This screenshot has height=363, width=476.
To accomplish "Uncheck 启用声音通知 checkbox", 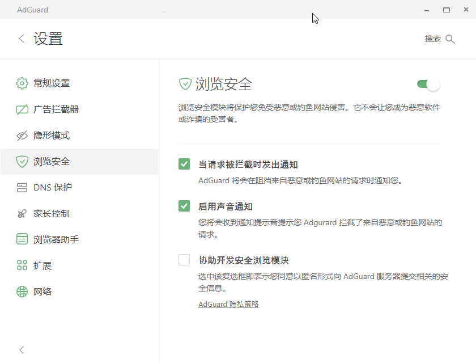I will [184, 206].
